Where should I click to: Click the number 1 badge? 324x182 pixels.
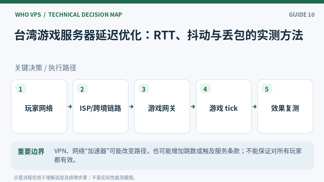(21, 89)
